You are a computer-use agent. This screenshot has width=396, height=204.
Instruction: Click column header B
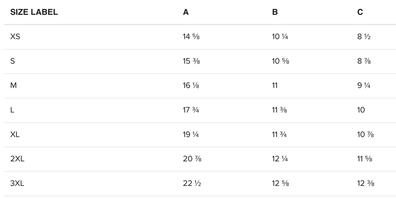275,12
